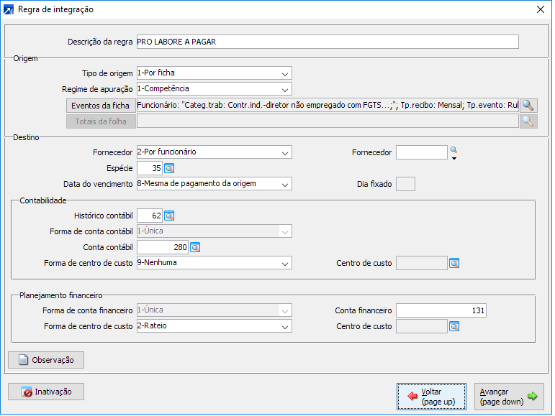Click the lookup icon next to Espécie

click(x=169, y=168)
